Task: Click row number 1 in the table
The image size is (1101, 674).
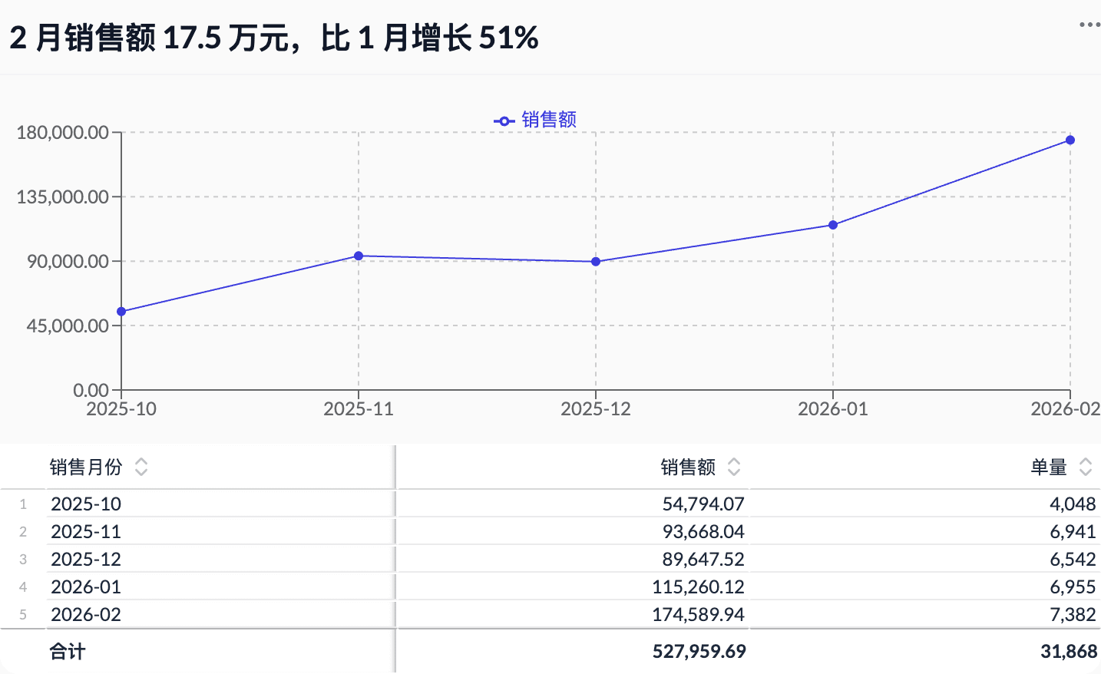Action: pos(23,504)
